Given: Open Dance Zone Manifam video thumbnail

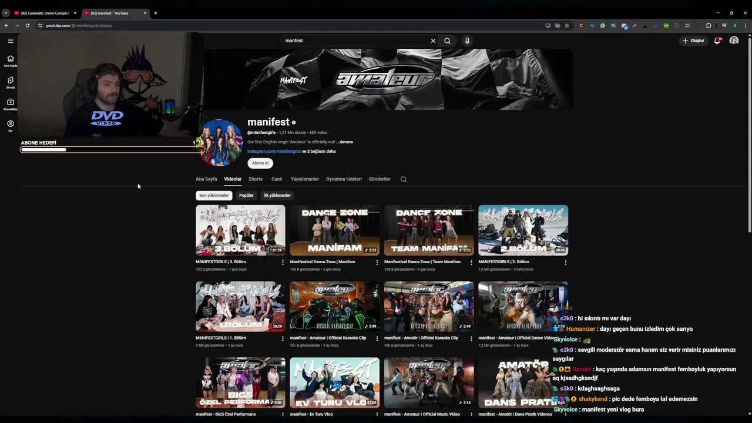Looking at the screenshot, I should pos(334,230).
